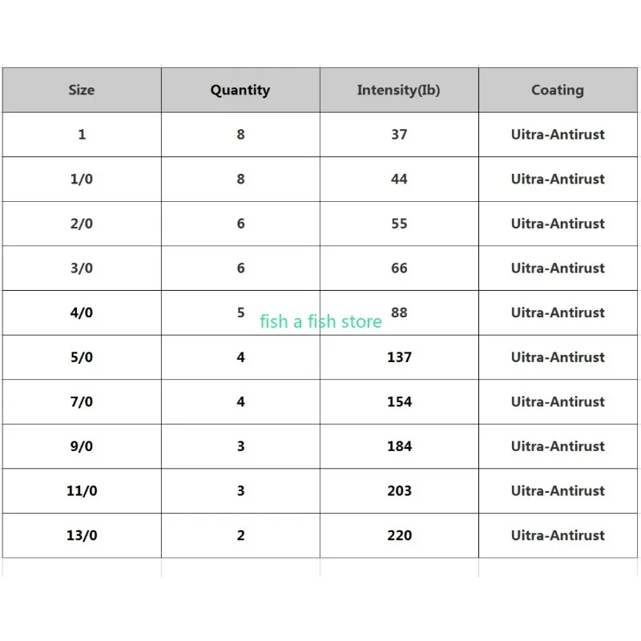Click the Size column header
Image resolution: width=641 pixels, height=641 pixels.
click(x=81, y=91)
